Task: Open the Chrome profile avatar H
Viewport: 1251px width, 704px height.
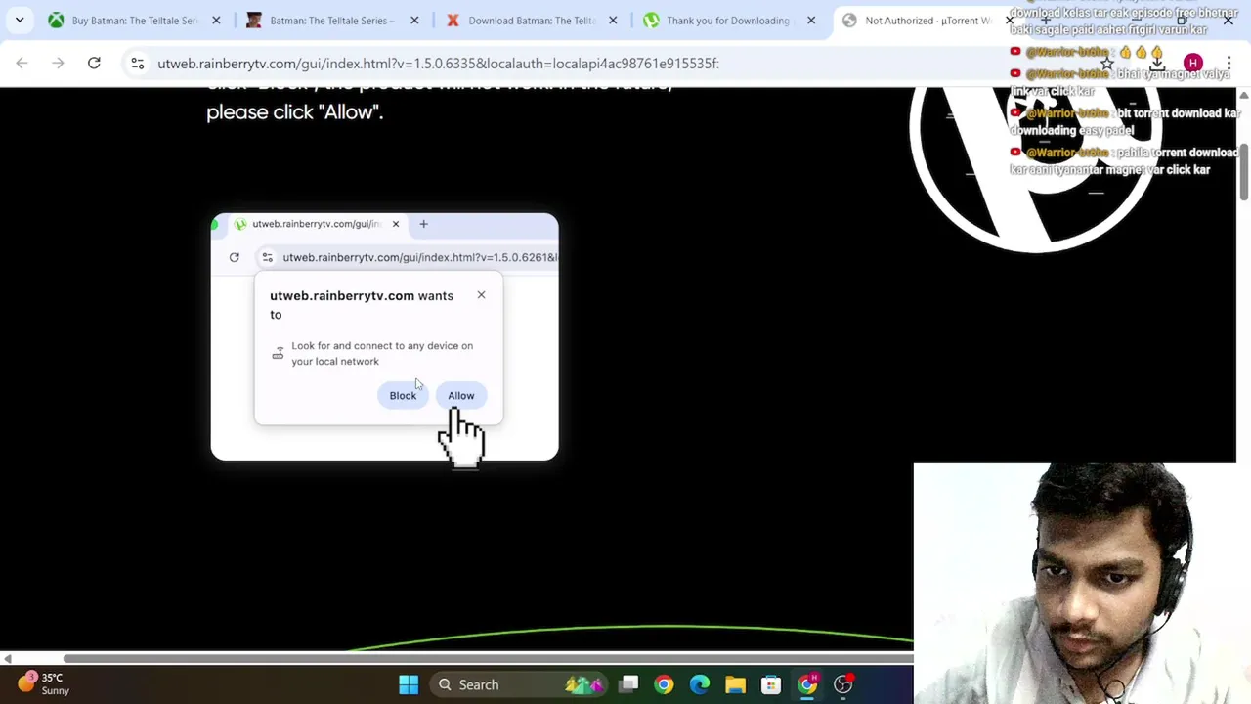Action: point(1192,64)
